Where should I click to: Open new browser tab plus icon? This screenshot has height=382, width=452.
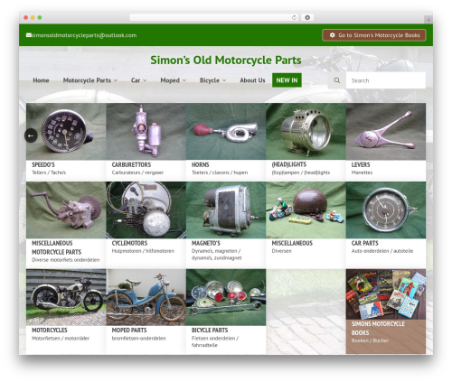point(428,20)
